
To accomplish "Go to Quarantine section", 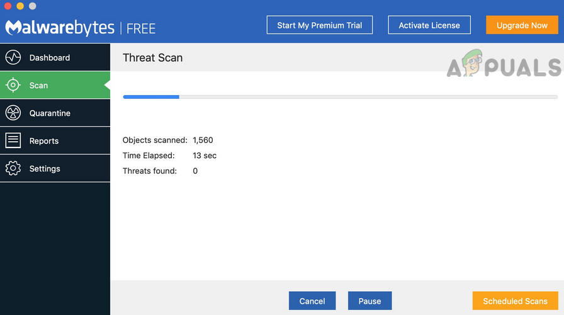I will pyautogui.click(x=55, y=113).
